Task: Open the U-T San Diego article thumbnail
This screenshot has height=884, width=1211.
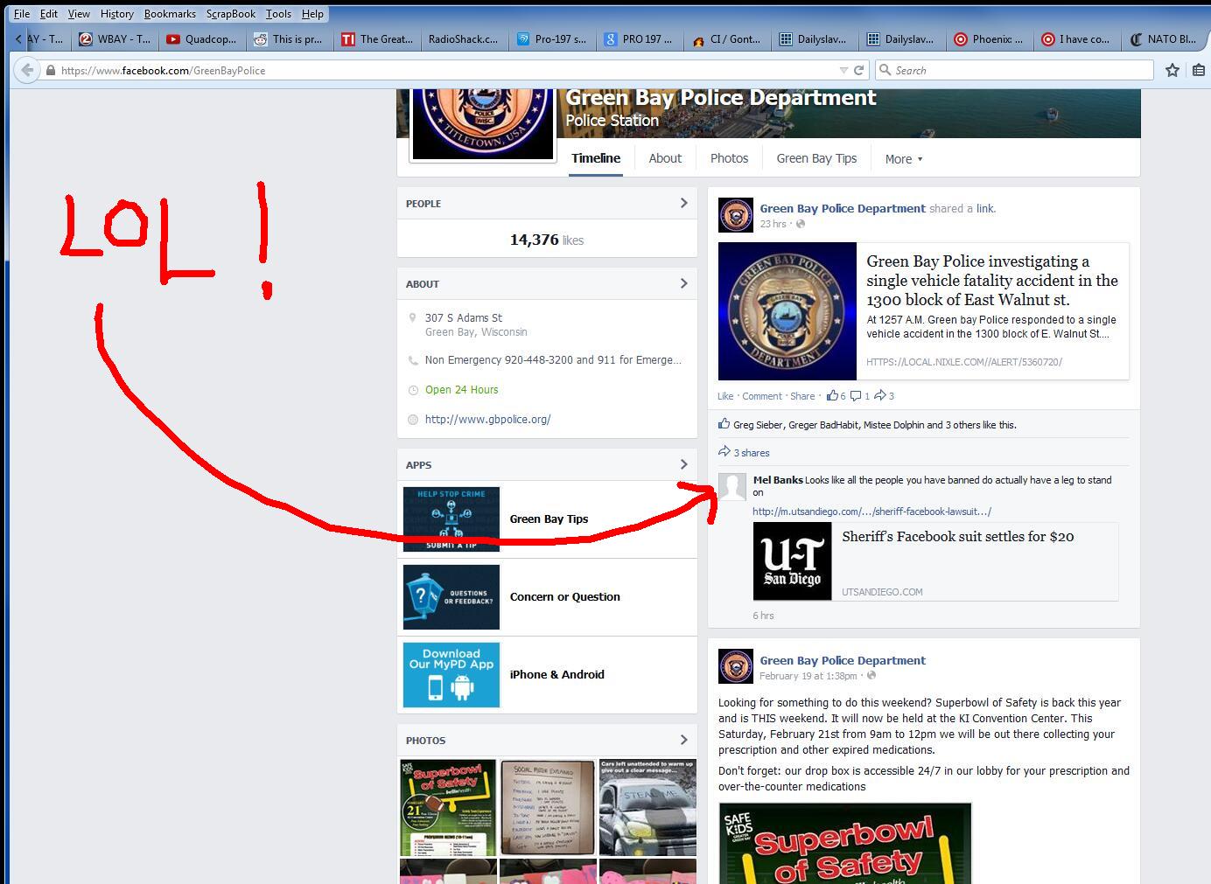Action: click(793, 561)
